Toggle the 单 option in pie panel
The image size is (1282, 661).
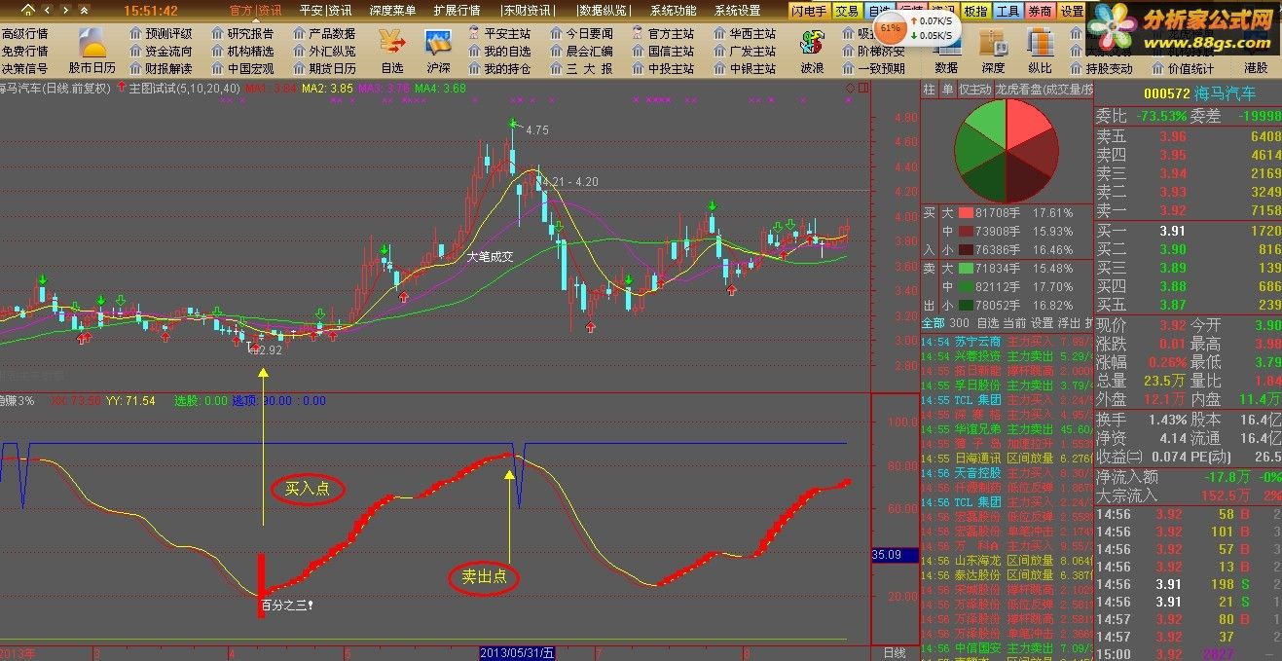pos(947,90)
